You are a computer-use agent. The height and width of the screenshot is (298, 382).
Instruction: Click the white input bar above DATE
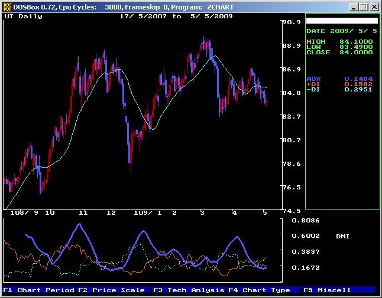[342, 21]
